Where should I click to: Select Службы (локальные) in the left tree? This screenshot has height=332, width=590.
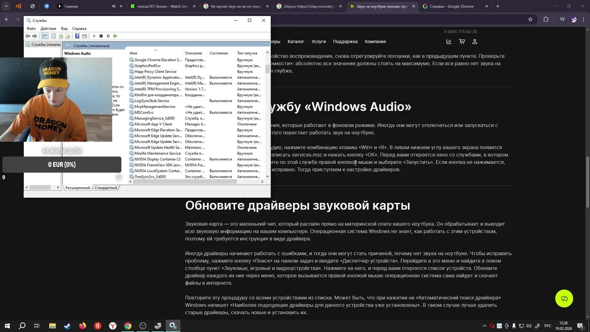coord(43,45)
